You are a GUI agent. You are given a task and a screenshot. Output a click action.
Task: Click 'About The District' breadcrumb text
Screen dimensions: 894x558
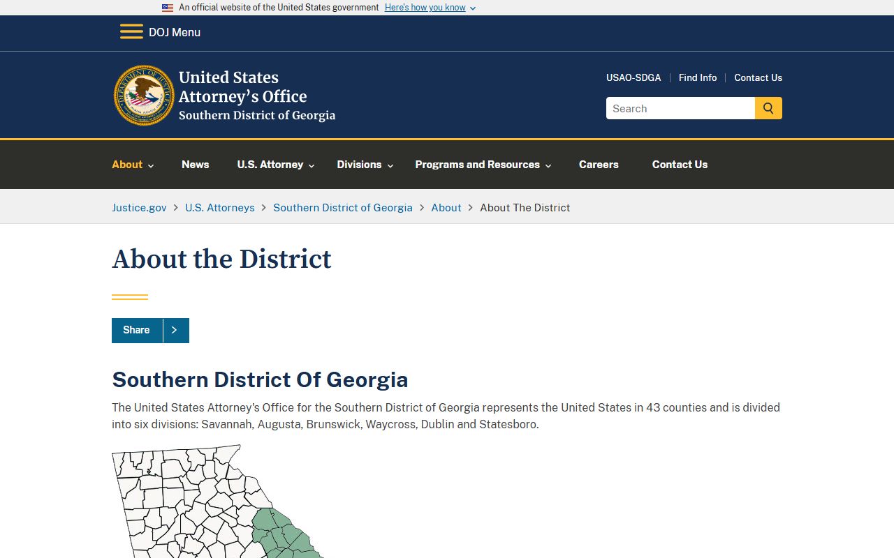click(x=525, y=208)
